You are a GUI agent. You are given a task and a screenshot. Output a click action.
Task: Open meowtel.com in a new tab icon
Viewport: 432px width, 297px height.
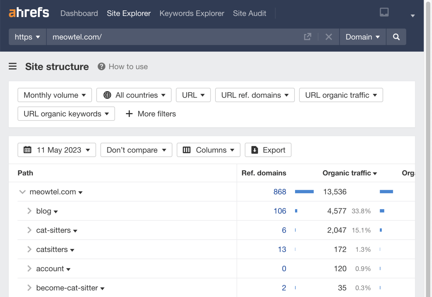click(x=308, y=37)
